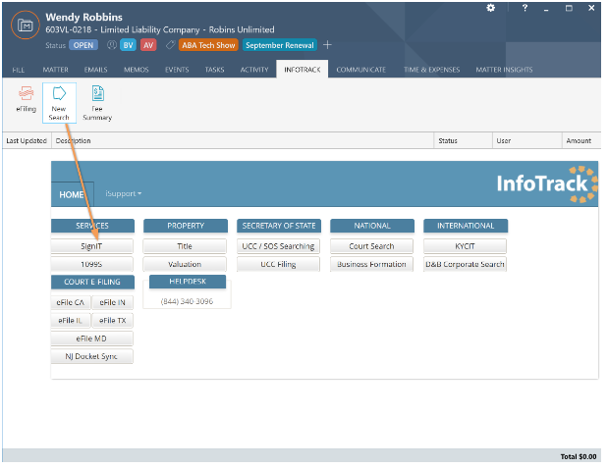608x469 pixels.
Task: Open Business Formation service
Action: pos(371,264)
